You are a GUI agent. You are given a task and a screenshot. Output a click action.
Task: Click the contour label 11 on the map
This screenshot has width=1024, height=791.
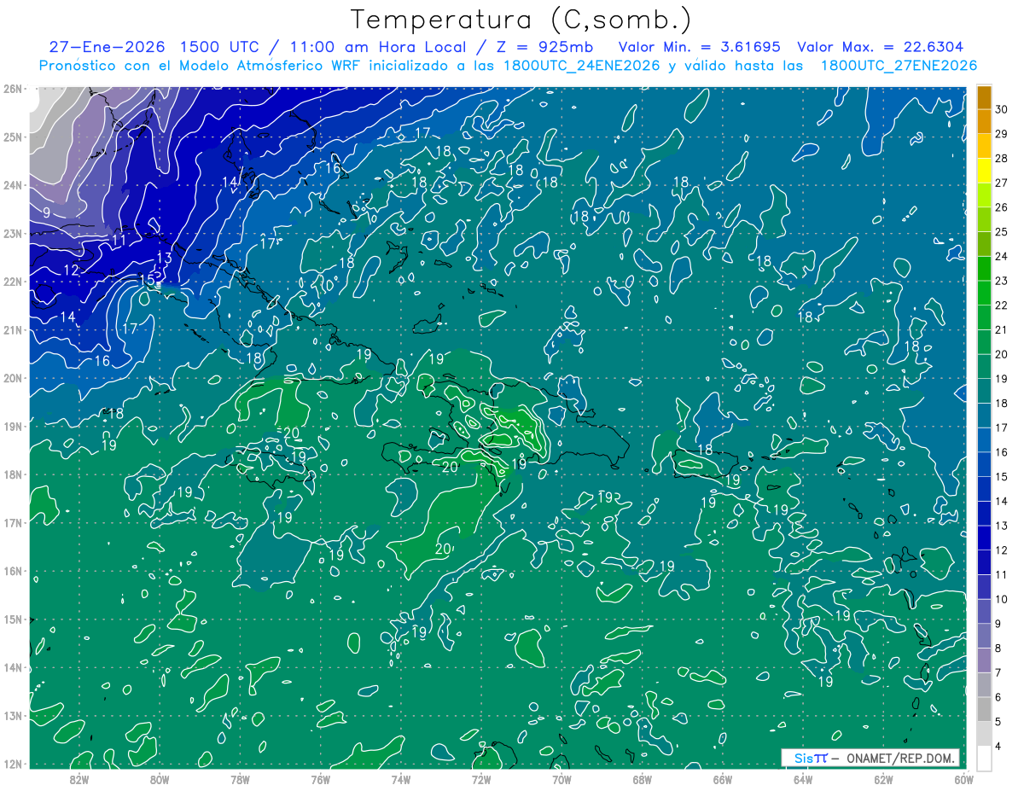click(119, 241)
